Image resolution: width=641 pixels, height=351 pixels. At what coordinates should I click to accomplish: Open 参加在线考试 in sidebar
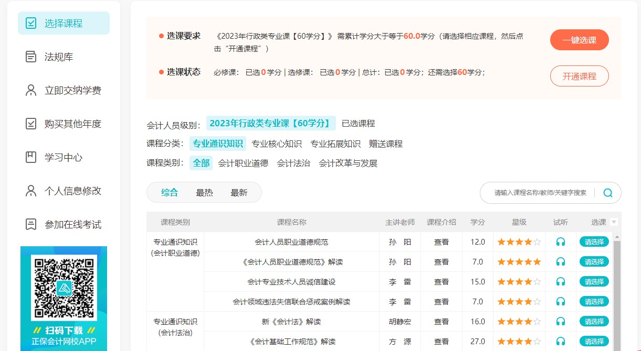pyautogui.click(x=72, y=225)
